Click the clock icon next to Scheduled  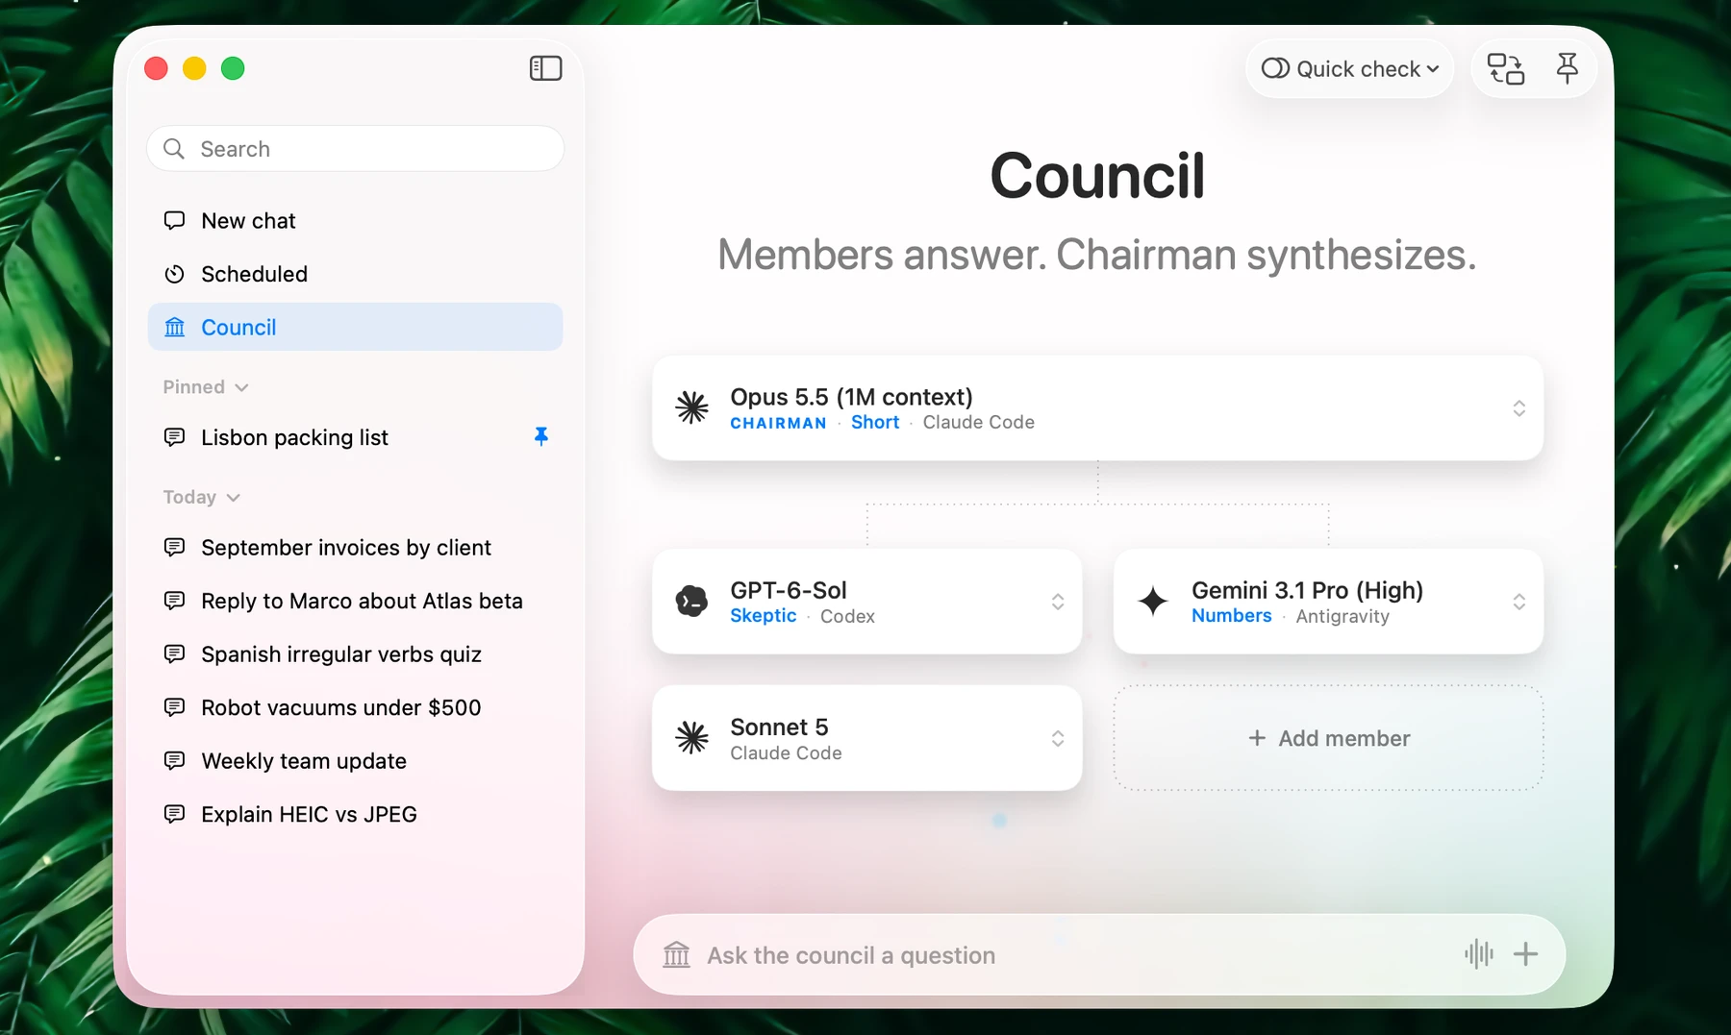[174, 274]
